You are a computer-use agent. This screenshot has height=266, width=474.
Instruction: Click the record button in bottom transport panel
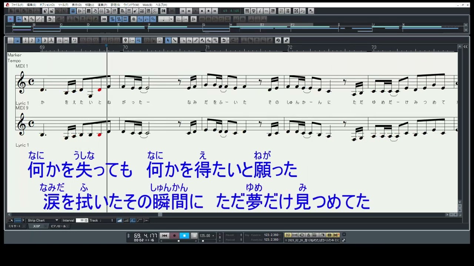click(x=174, y=236)
